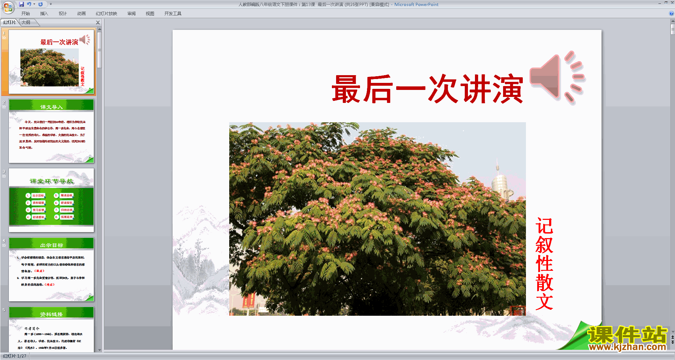This screenshot has height=360, width=675.
Task: Click the vertical text 记叙性散文
Action: click(544, 264)
